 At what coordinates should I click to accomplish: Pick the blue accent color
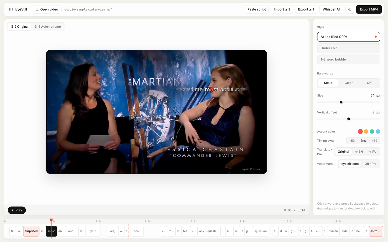[x=378, y=132]
